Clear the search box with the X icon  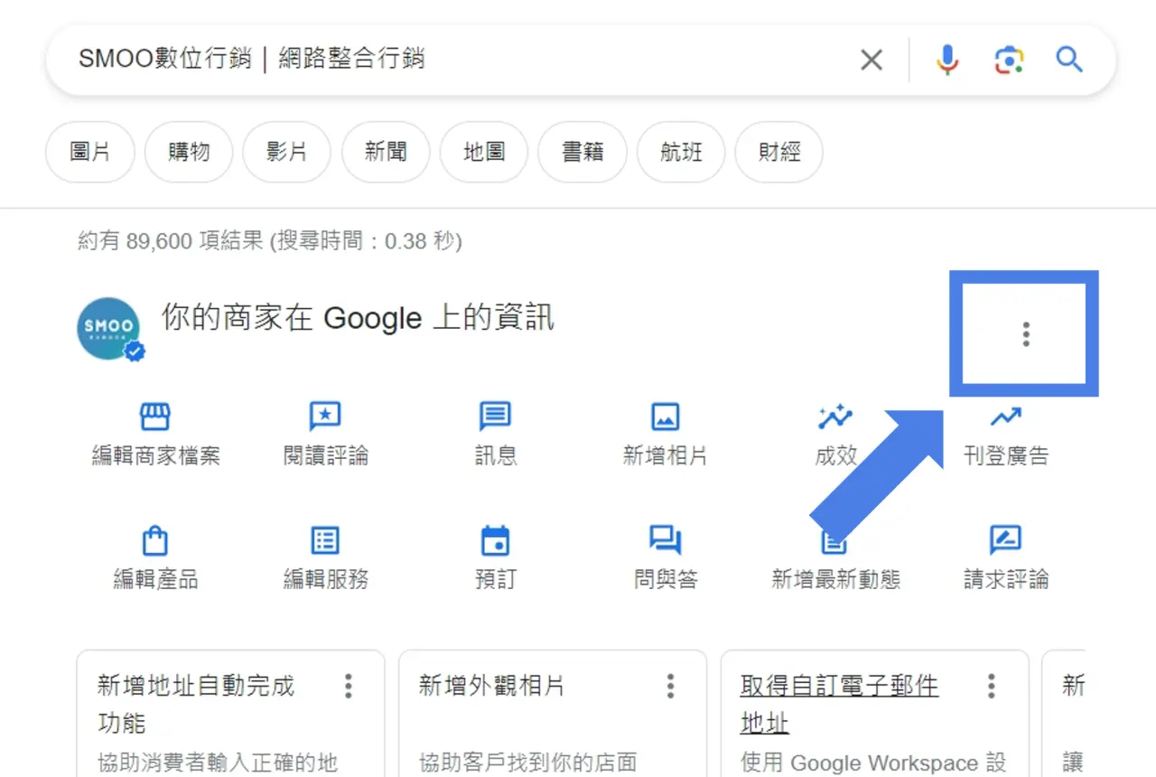[x=871, y=61]
